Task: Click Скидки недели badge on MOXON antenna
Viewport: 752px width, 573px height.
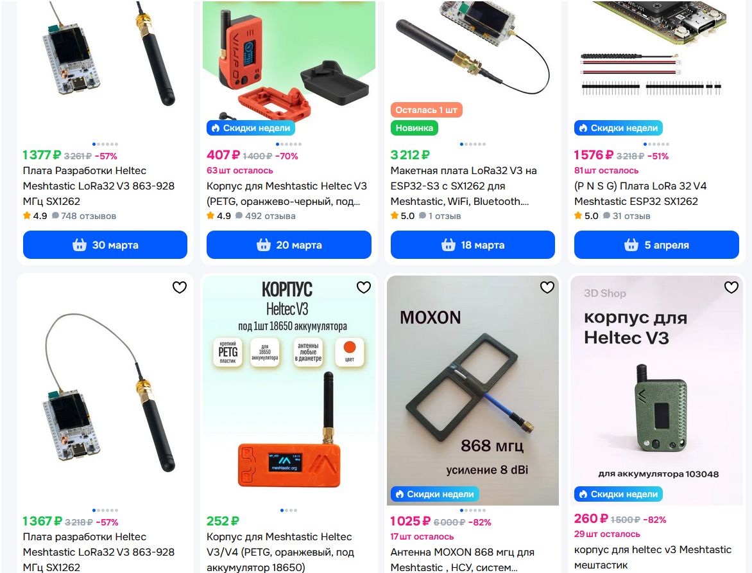Action: click(434, 494)
